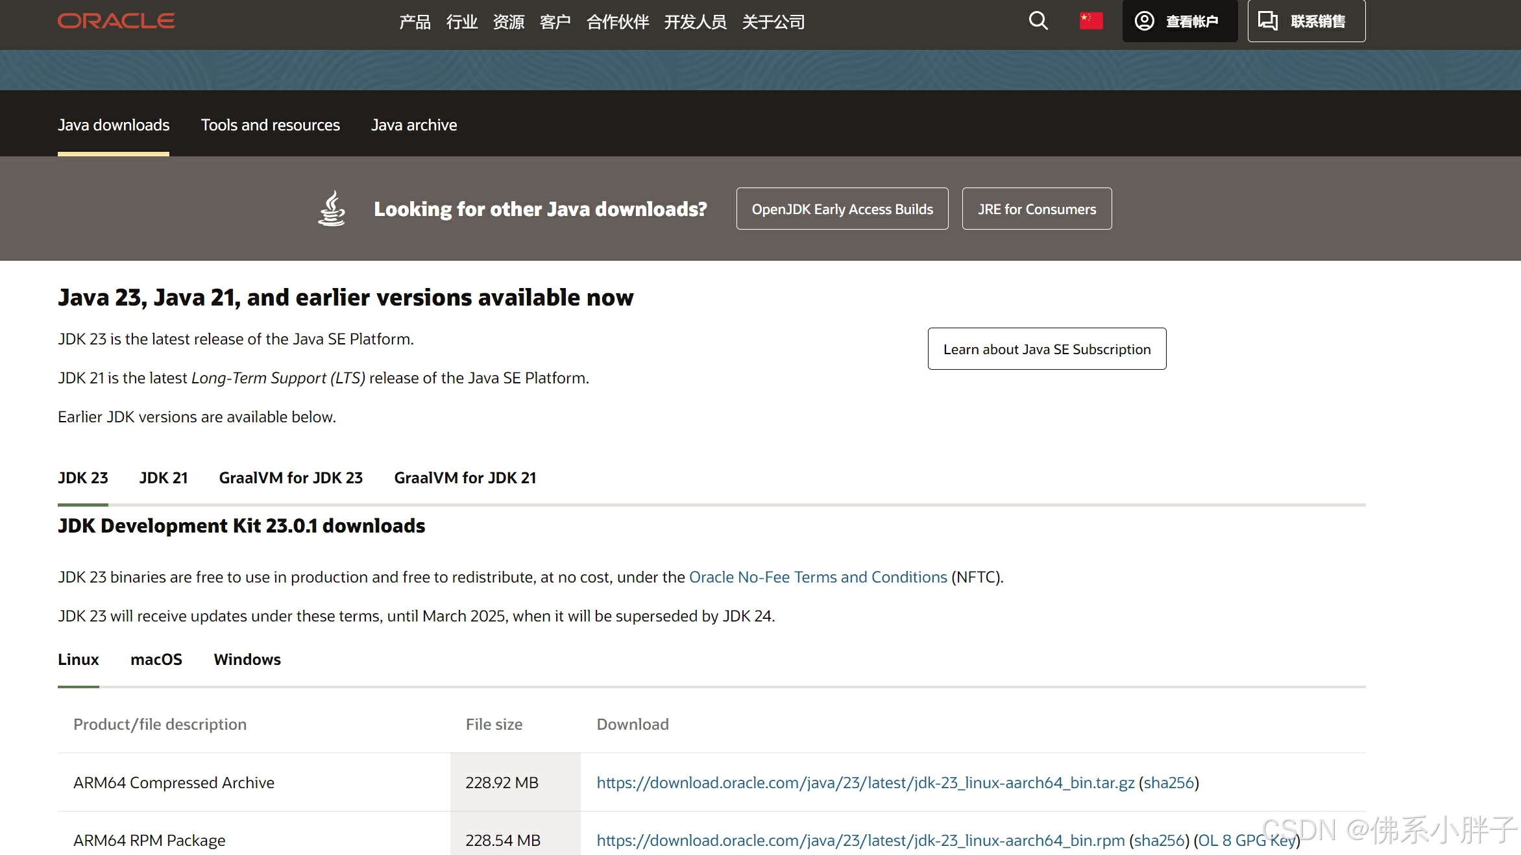Expand the 关于公司 menu
1521x855 pixels.
click(x=773, y=22)
